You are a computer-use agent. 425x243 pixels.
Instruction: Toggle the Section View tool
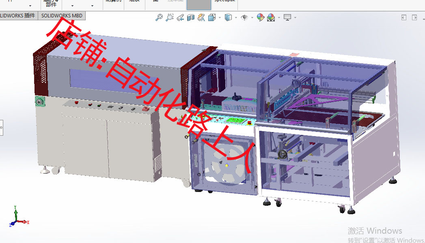[x=191, y=17]
